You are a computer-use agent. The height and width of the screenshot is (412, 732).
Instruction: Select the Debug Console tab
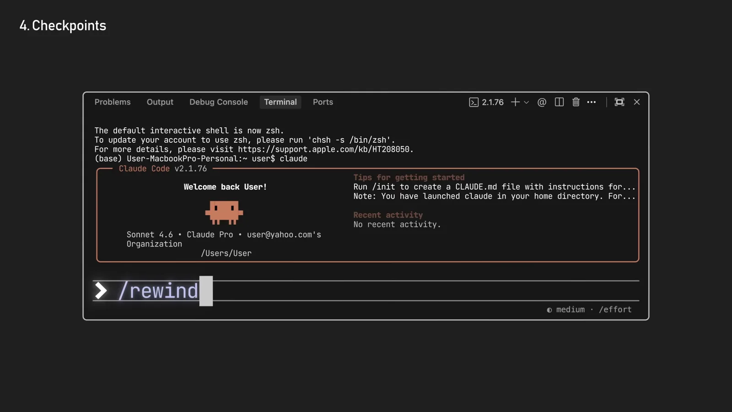click(x=219, y=102)
